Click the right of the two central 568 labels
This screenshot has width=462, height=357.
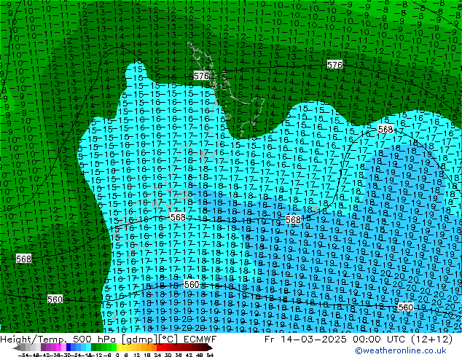[x=294, y=219]
